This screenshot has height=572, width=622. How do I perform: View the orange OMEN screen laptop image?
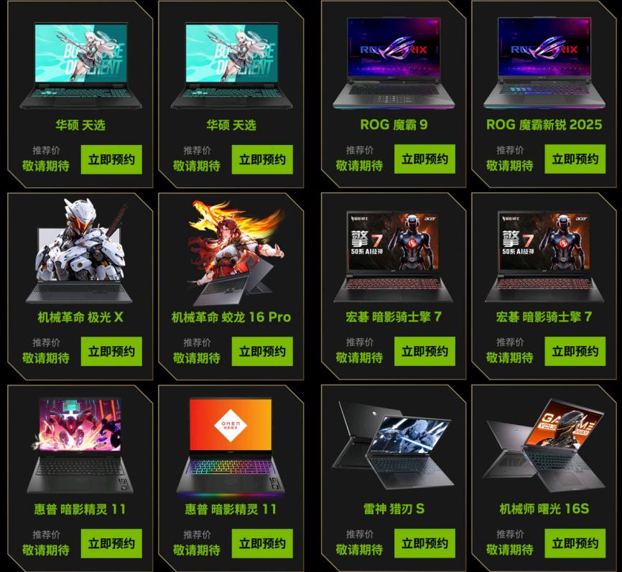[231, 447]
